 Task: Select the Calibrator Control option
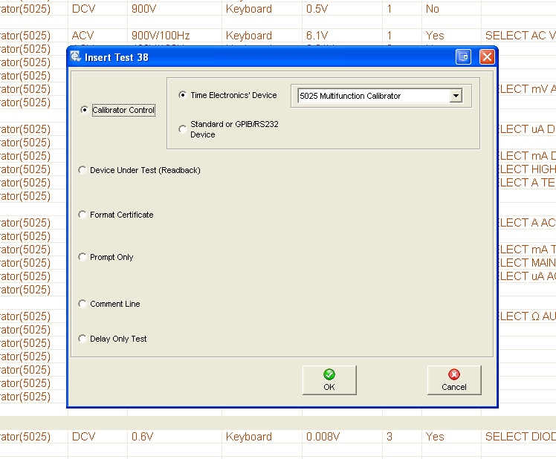84,110
